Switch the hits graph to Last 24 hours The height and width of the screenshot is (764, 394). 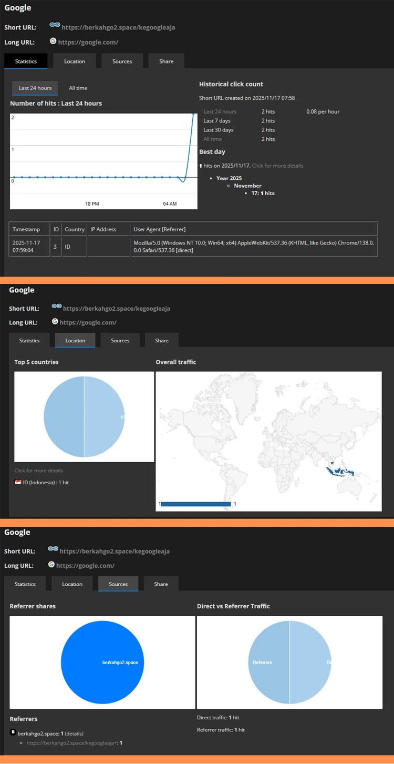pos(35,88)
